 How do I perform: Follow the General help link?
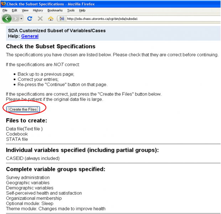coord(30,36)
